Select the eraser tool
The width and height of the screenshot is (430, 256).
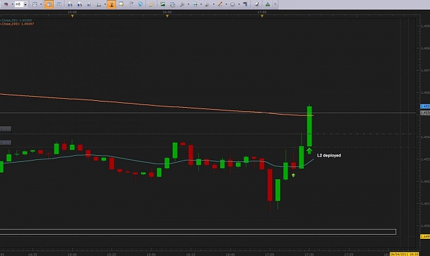(257, 4)
